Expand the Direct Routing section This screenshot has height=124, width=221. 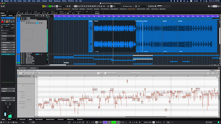pyautogui.click(x=8, y=98)
